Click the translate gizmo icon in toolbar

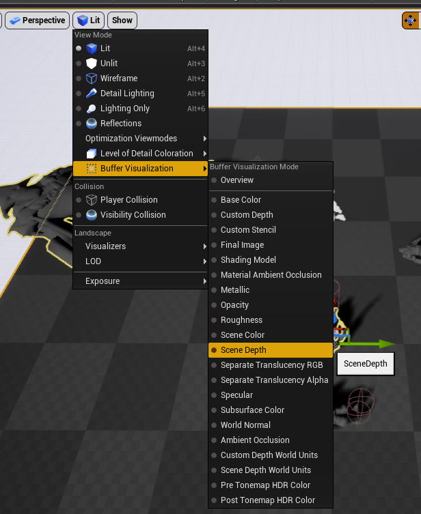411,20
